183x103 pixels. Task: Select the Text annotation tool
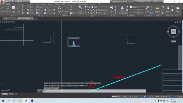tap(59, 9)
